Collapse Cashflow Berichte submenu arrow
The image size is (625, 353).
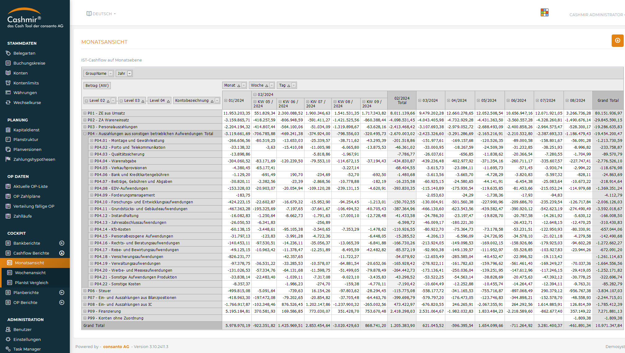pos(62,253)
